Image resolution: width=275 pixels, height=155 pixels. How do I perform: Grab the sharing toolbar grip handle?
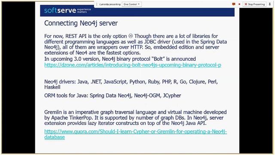(x=97, y=4)
